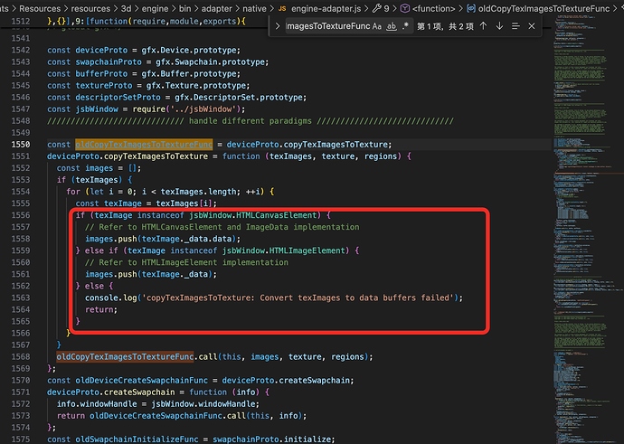Click highlighted oldCopyTexImagesToTextureFunc on line 1550
Screen dimensions: 624x444
pyautogui.click(x=144, y=145)
